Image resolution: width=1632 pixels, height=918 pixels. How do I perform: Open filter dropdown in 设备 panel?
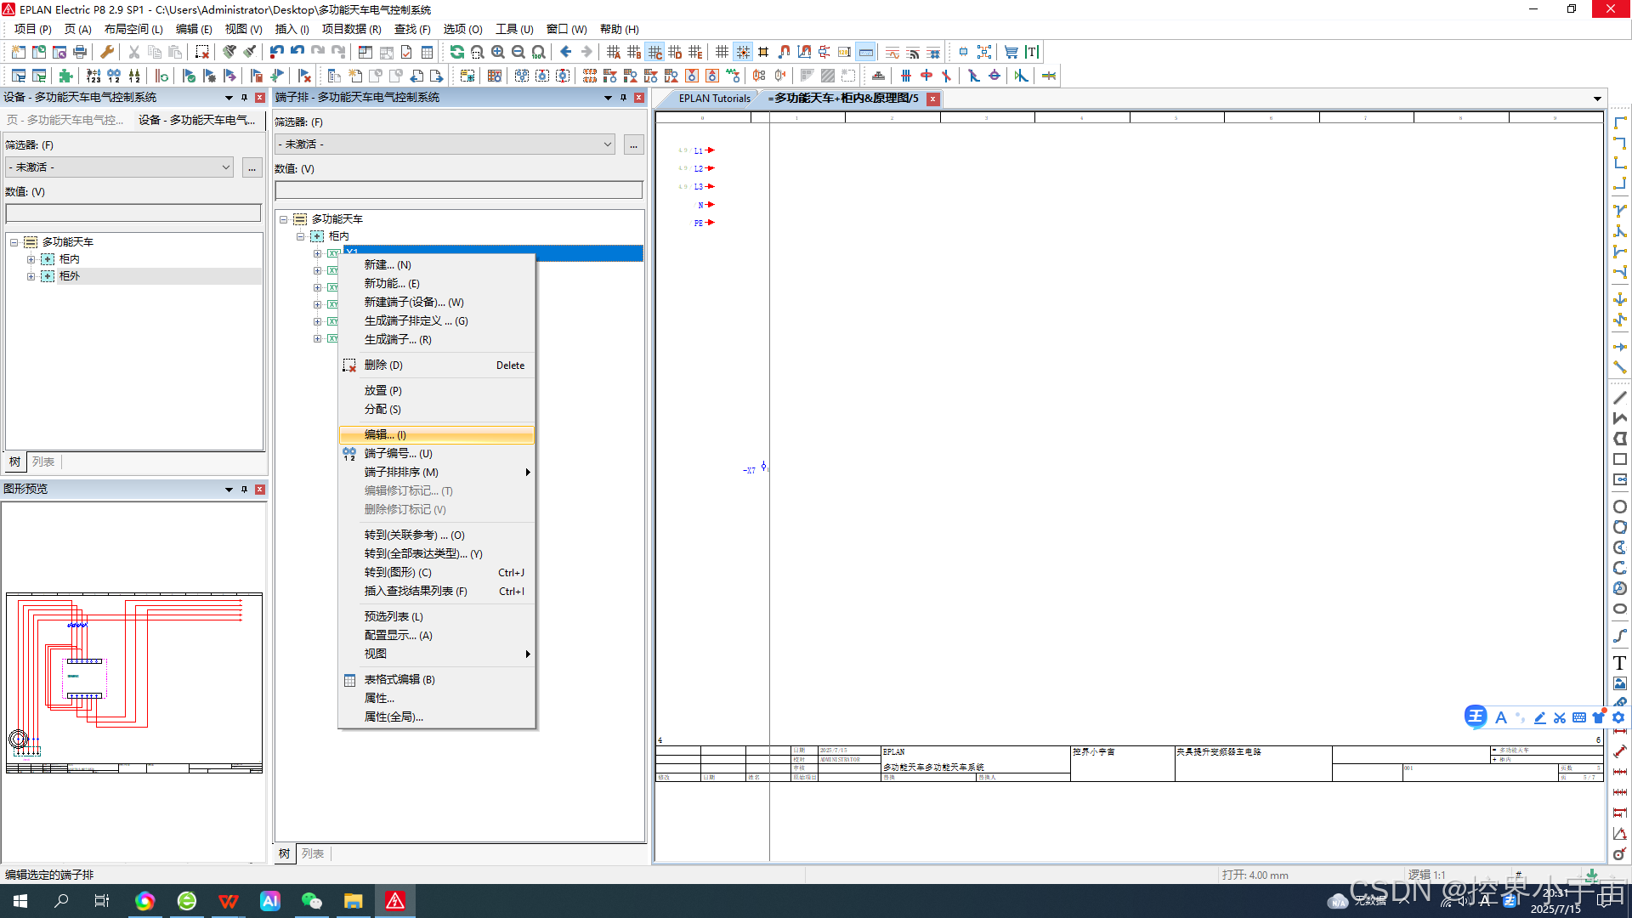(x=225, y=167)
